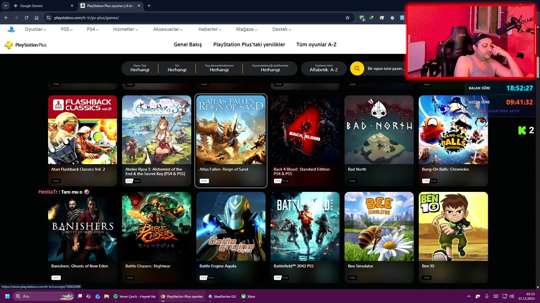Select the PlayStation Plus oyunları browser tab

110,6
